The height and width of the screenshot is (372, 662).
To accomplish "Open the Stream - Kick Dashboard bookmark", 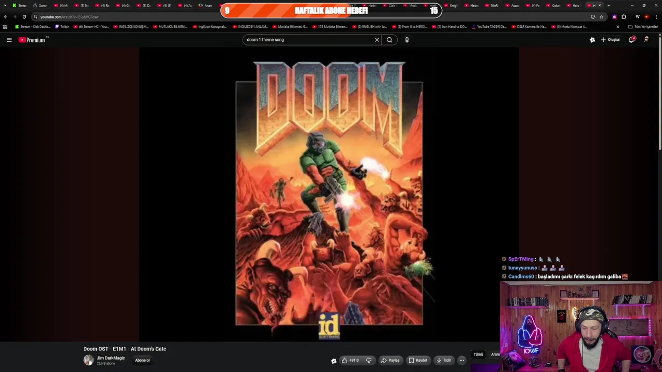I will (x=33, y=26).
